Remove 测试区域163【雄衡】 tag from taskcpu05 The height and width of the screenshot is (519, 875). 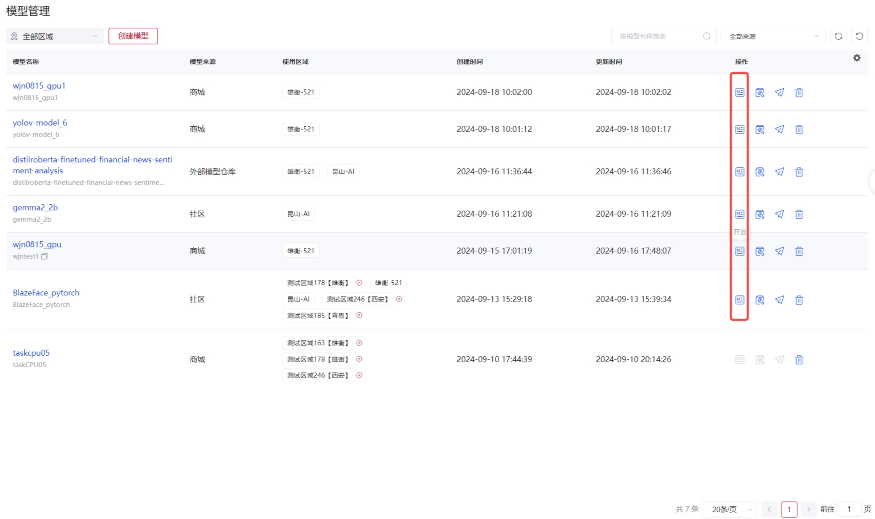coord(359,343)
